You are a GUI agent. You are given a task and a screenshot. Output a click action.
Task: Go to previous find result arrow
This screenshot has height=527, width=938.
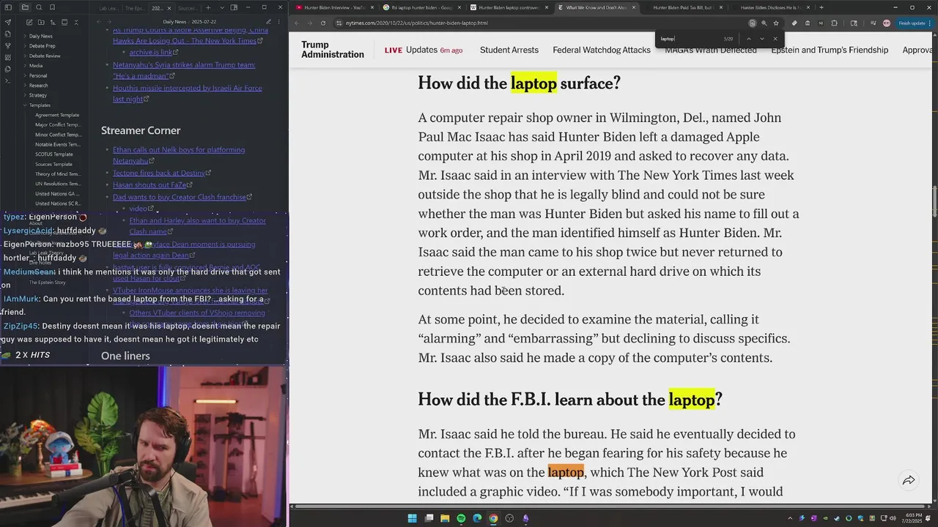tap(749, 39)
